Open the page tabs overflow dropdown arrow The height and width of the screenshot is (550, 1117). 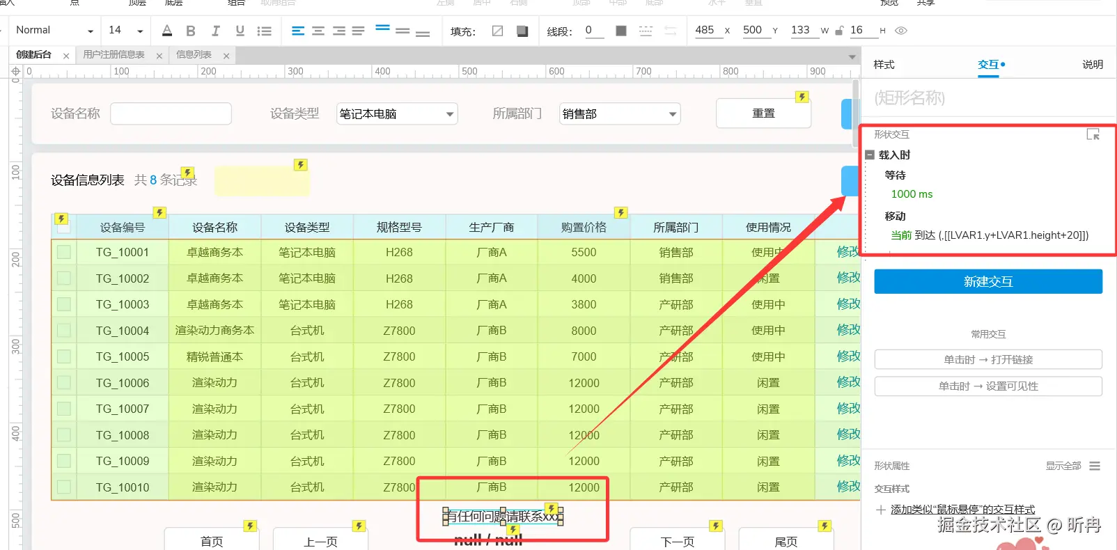click(x=852, y=56)
